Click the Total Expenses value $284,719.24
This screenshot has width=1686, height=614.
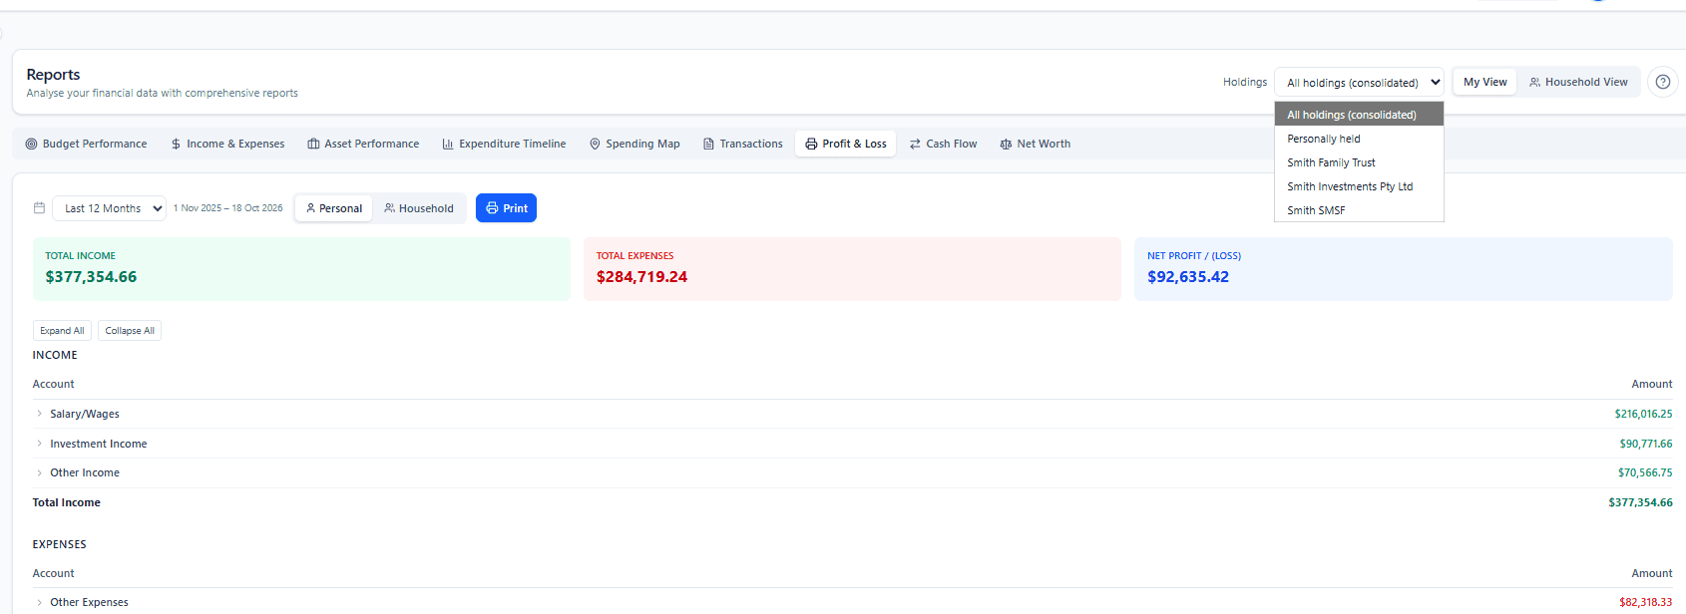(641, 277)
